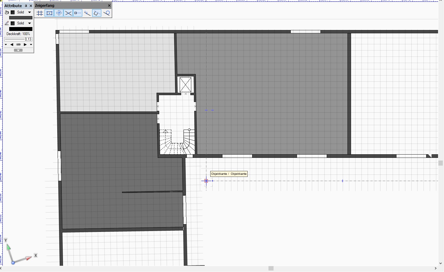This screenshot has width=444, height=272.
Task: Click the snap to distance icon
Action: pos(87,13)
